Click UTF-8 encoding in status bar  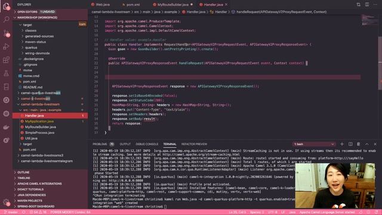[x=272, y=212]
